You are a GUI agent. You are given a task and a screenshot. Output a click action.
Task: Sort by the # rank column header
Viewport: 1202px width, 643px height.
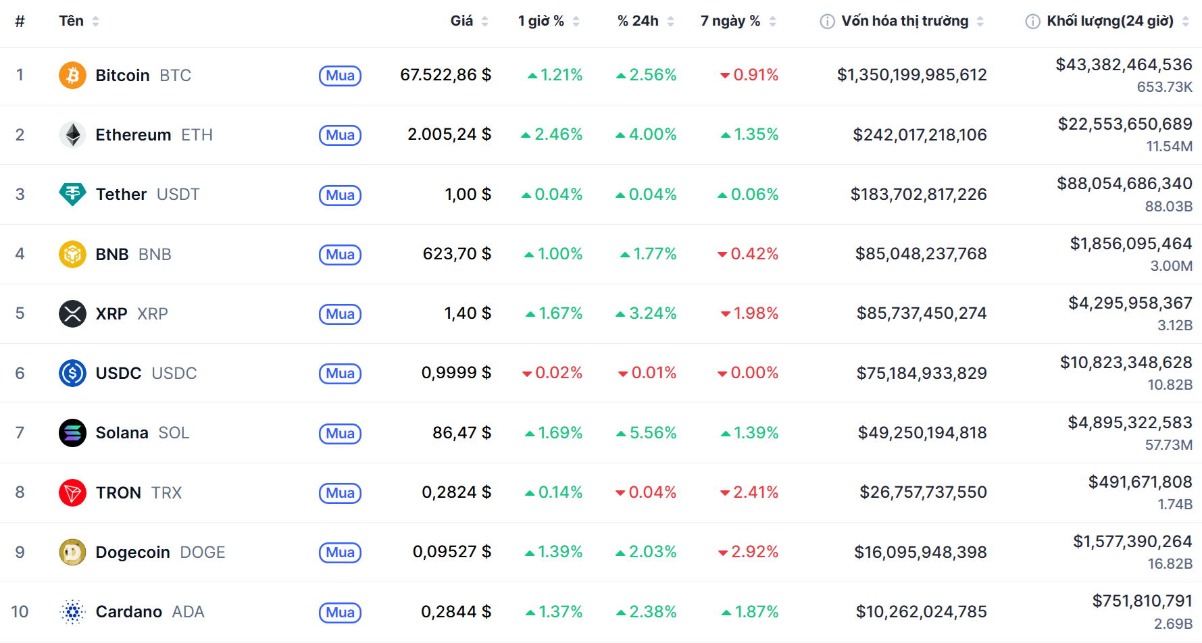point(20,22)
